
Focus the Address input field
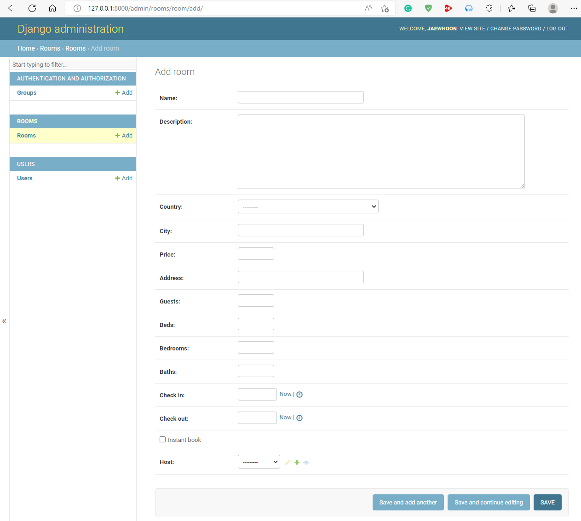point(301,277)
